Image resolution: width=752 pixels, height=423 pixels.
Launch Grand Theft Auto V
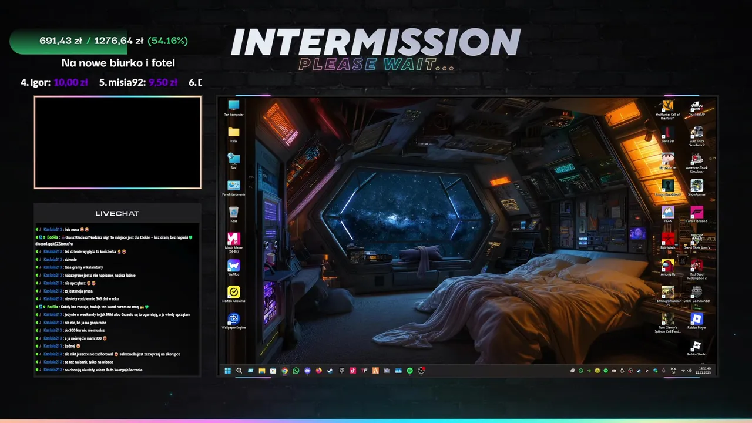pos(697,241)
